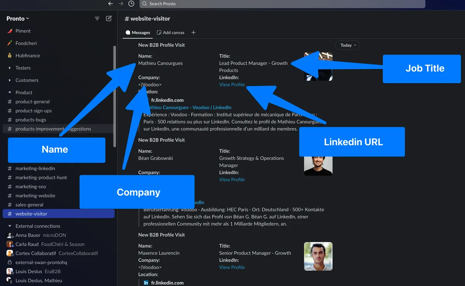
Task: Click the lock icon beside external-swan-prontohq
Action: tap(10, 262)
